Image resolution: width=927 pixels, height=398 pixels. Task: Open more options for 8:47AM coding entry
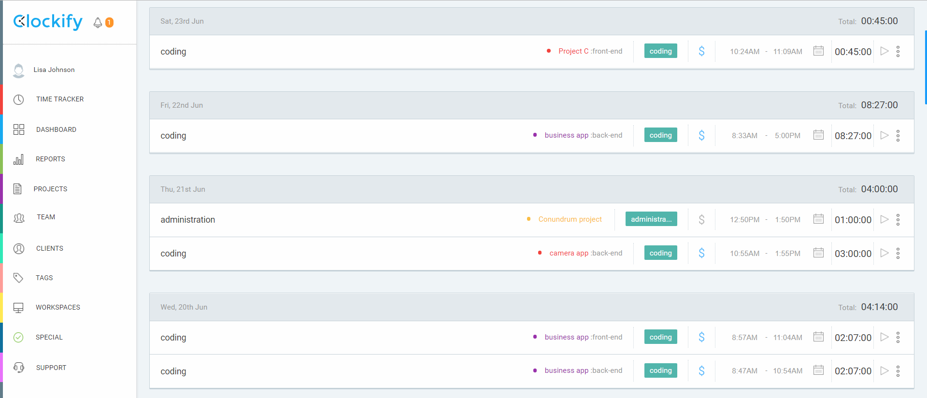point(898,371)
